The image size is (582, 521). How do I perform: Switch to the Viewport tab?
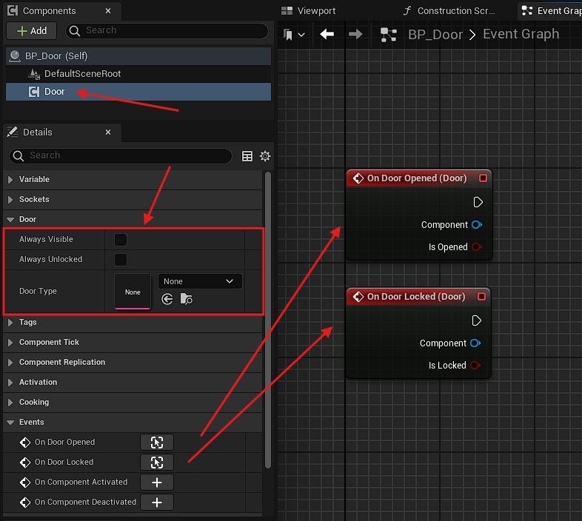[310, 11]
